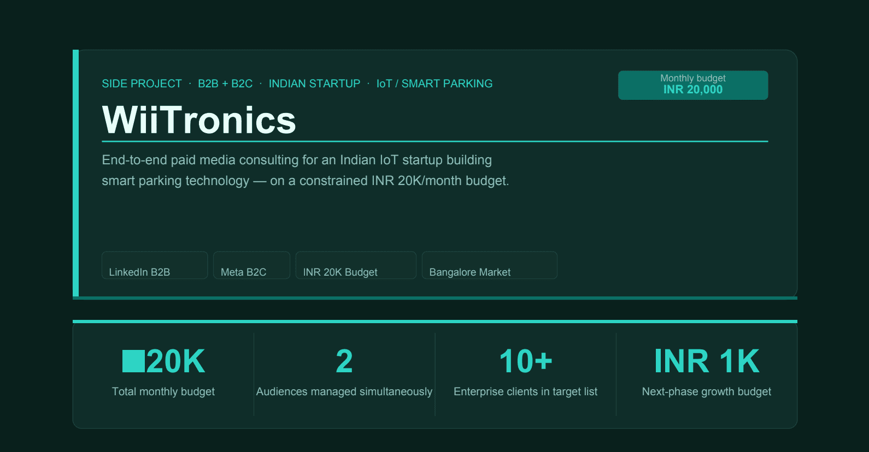Click the 2 audiences stat number

pos(344,361)
